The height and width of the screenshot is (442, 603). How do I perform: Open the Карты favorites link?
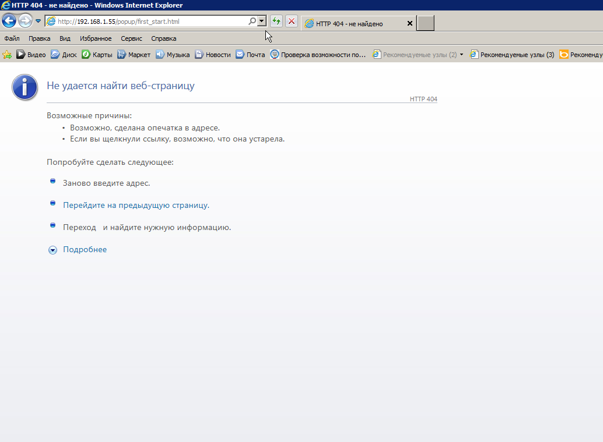pos(97,55)
